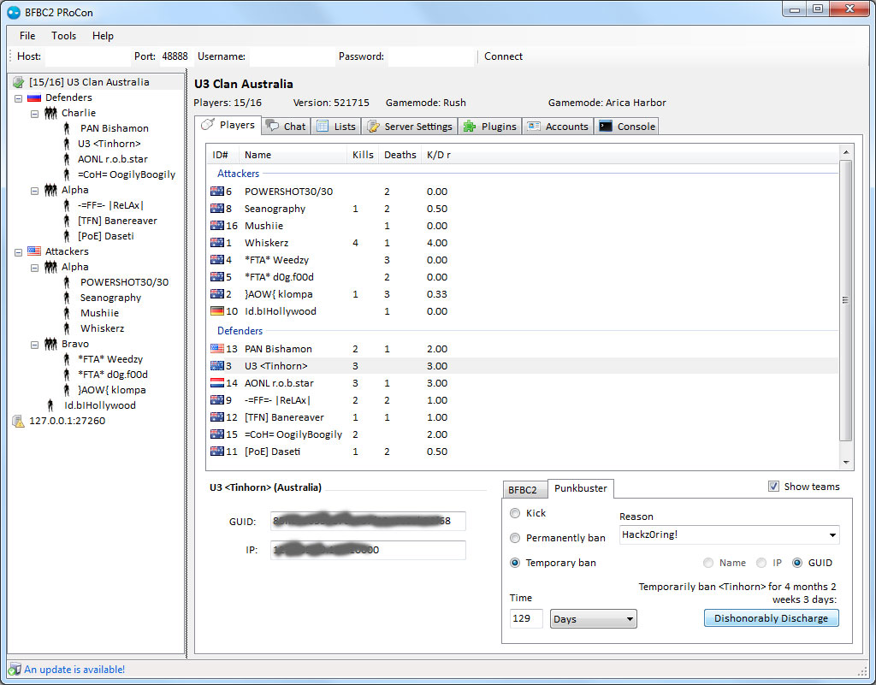Click the Netherlands flag beside AONL r.o.b.star row

[217, 383]
